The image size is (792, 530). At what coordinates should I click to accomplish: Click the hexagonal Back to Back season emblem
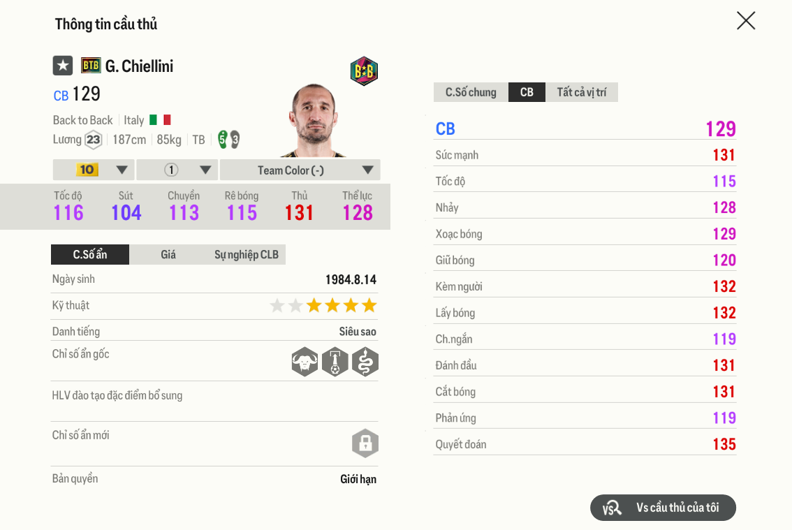364,71
